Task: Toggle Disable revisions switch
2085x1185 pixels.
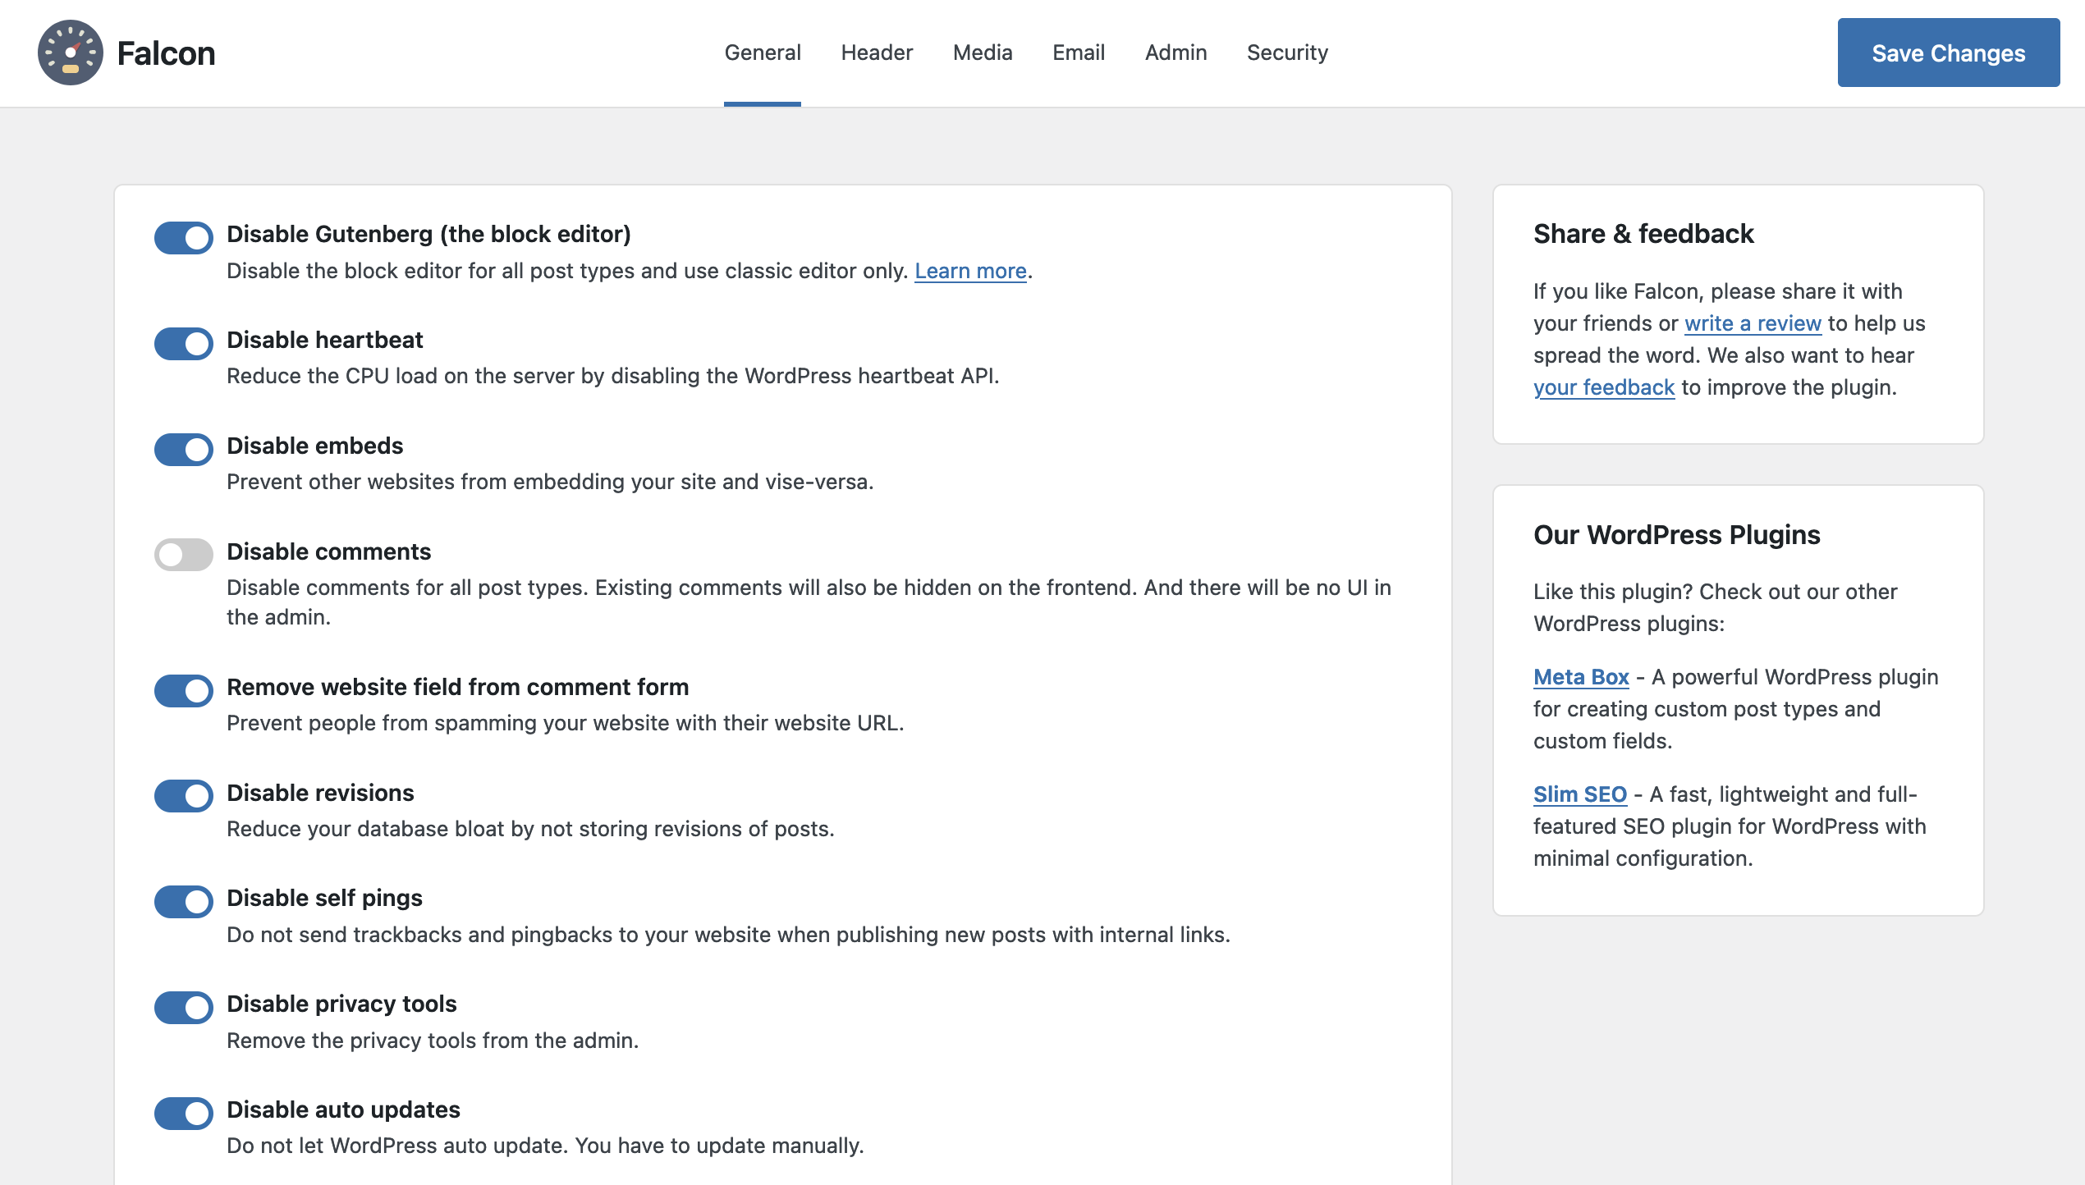Action: click(x=184, y=796)
